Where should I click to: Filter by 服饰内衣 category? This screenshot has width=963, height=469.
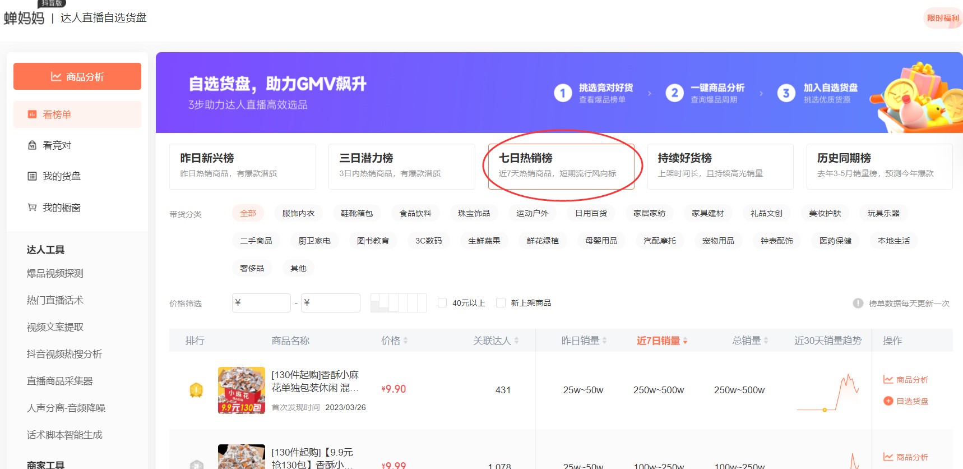tap(298, 213)
